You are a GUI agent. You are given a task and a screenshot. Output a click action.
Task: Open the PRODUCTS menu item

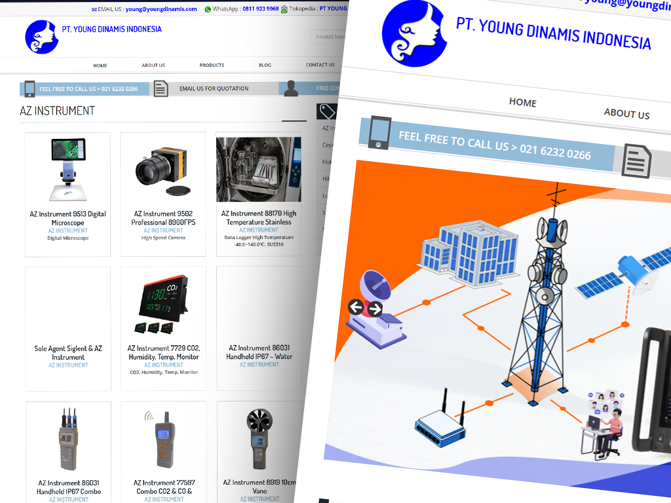click(x=212, y=65)
